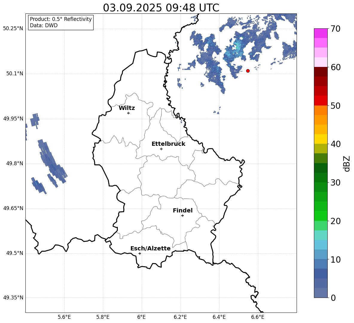Viewport: 354px width, 323px height.
Task: Click the red dot radar marker
Action: point(248,71)
